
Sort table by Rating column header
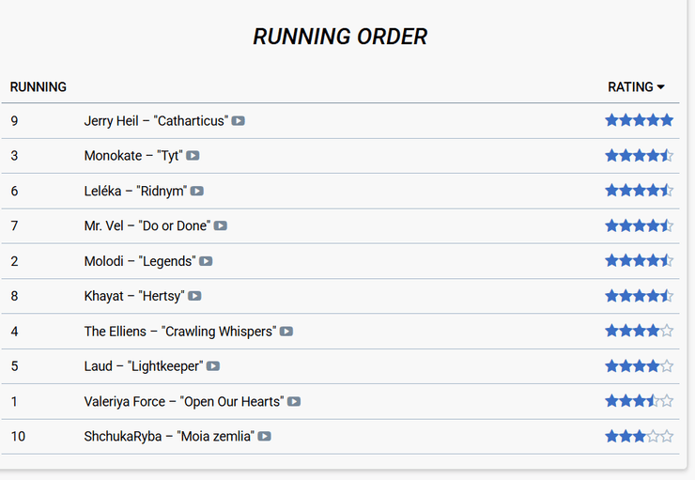point(630,87)
